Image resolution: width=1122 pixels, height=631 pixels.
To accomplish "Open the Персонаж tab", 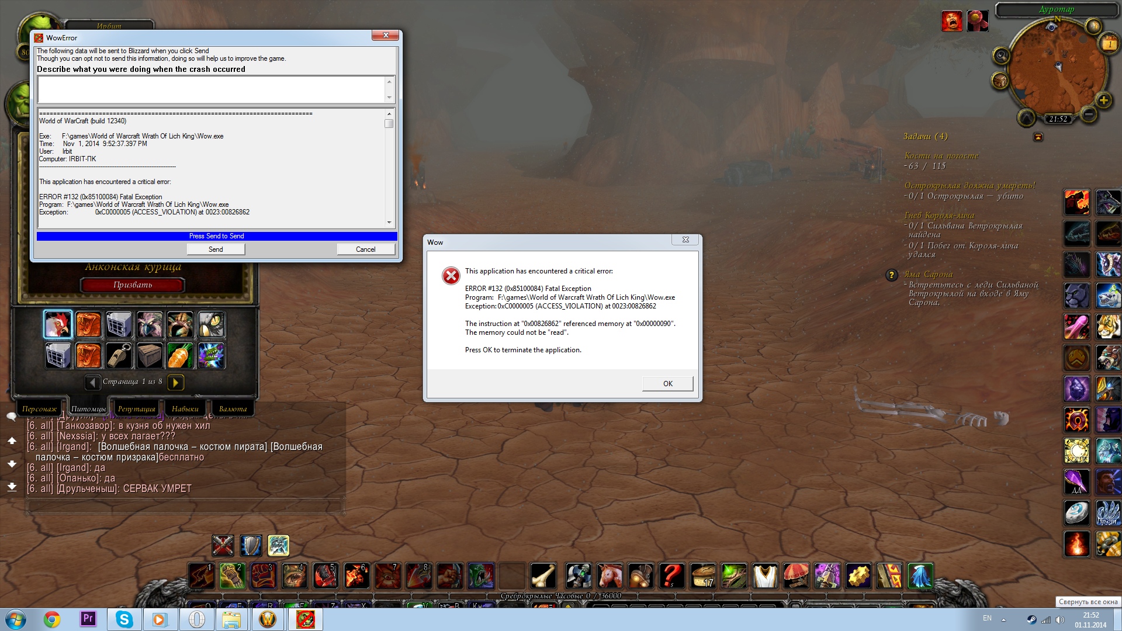I will pyautogui.click(x=39, y=408).
